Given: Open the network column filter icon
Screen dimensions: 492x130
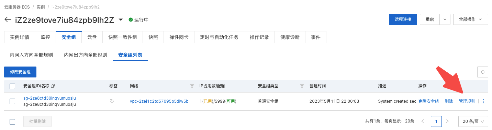Looking at the screenshot, I should [192, 86].
